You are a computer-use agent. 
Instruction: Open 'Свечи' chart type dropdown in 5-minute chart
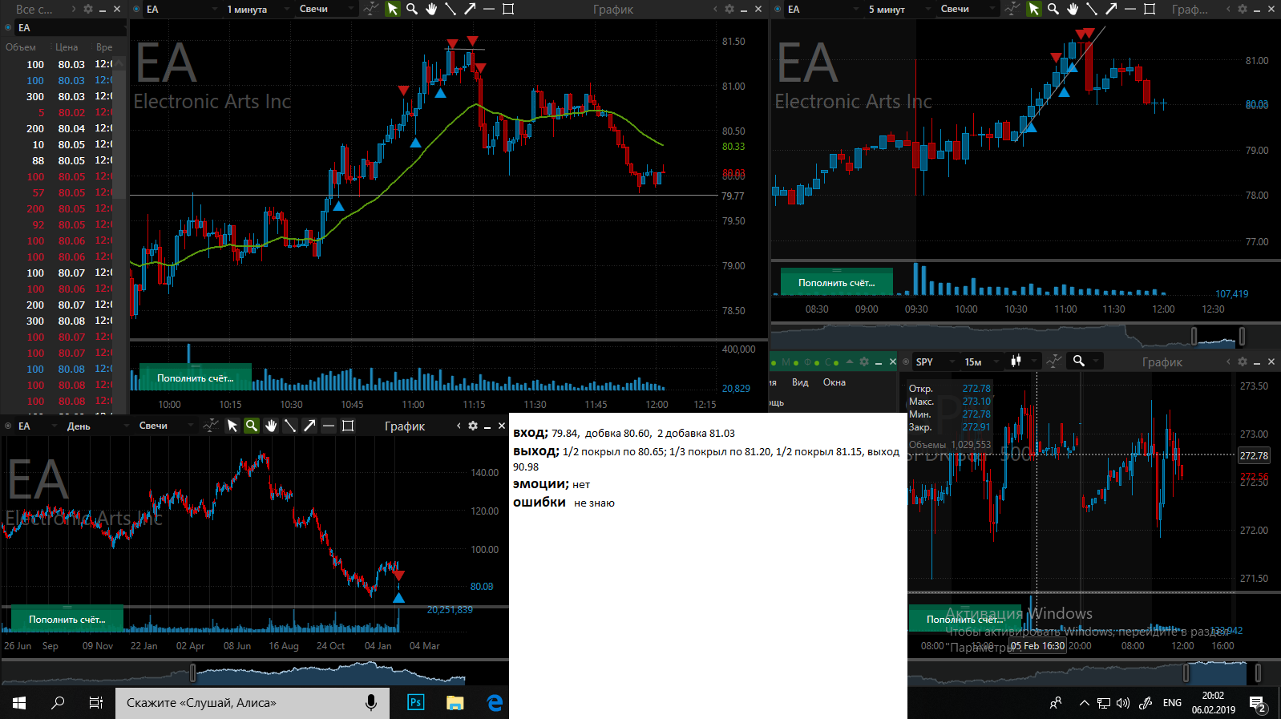[968, 9]
